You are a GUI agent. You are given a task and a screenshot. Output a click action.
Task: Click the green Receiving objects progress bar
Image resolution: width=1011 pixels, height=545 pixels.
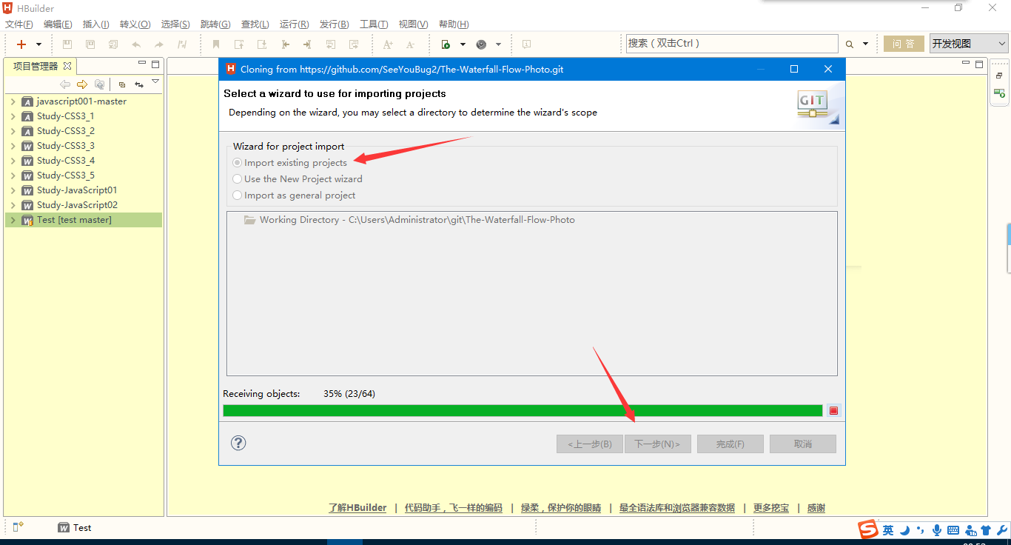[x=523, y=411]
